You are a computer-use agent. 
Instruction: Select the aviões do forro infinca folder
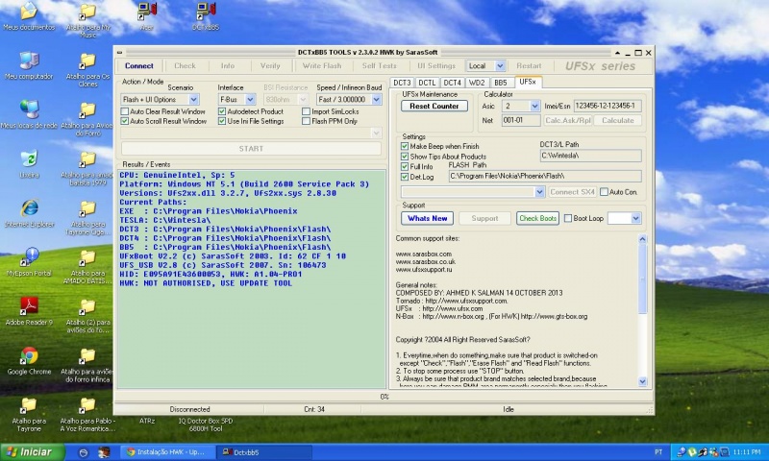[87, 365]
